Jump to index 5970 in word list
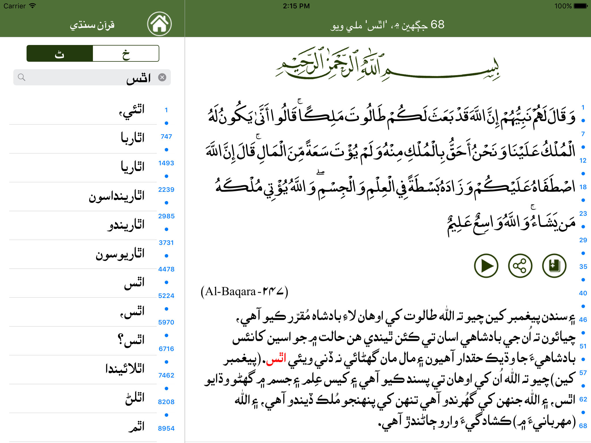 (166, 322)
